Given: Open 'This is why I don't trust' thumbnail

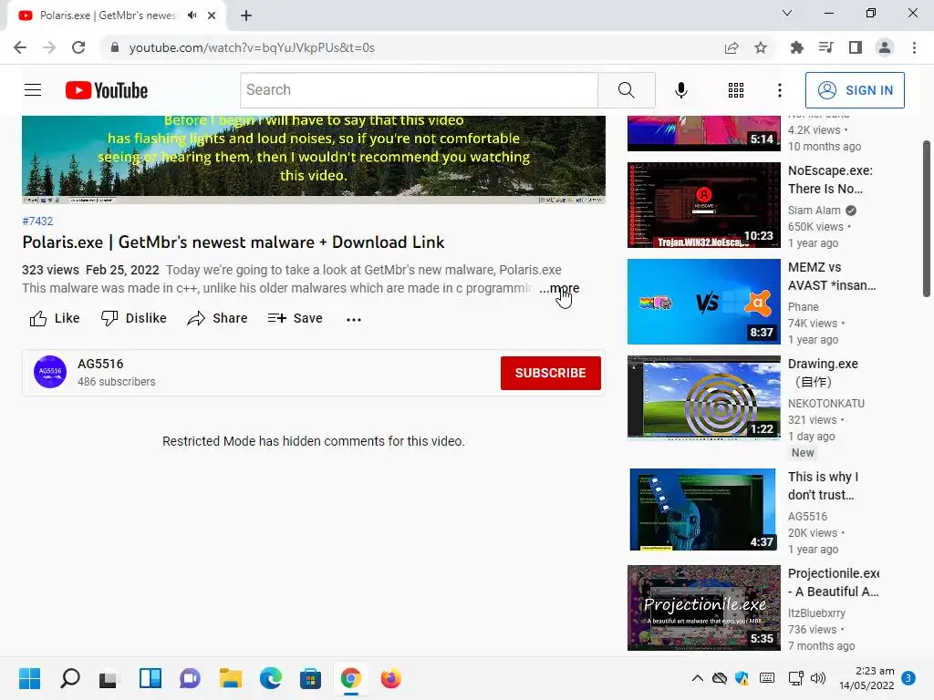Looking at the screenshot, I should (703, 510).
